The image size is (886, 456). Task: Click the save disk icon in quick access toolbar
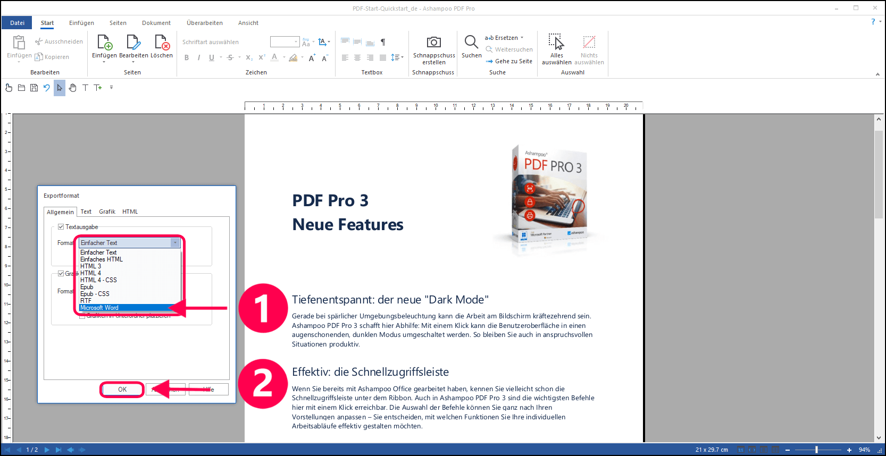(34, 88)
